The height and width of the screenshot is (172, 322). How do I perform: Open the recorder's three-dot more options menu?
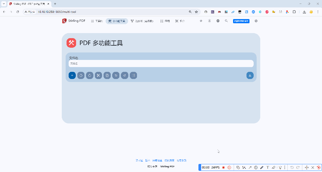pyautogui.click(x=285, y=167)
